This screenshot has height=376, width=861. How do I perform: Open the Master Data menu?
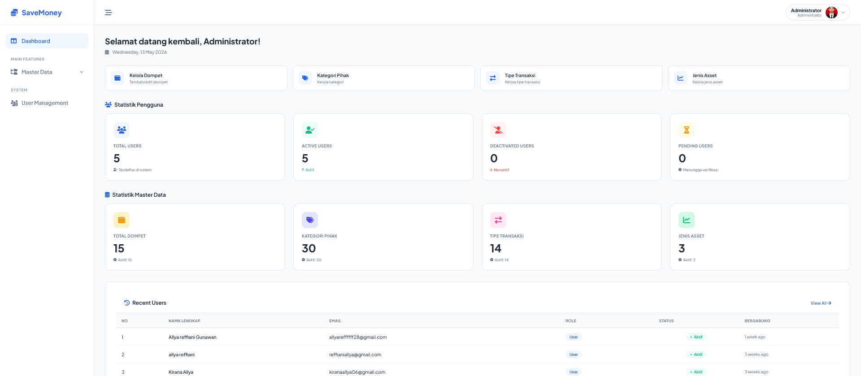point(47,72)
